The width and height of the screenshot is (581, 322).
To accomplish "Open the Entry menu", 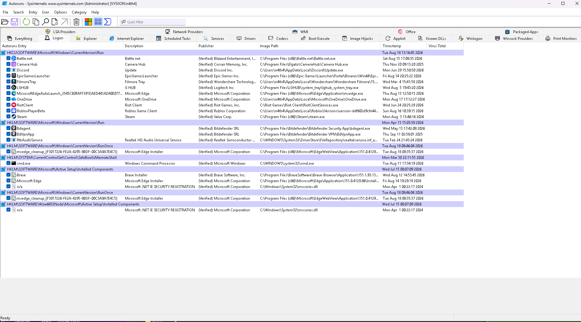I will tap(33, 12).
